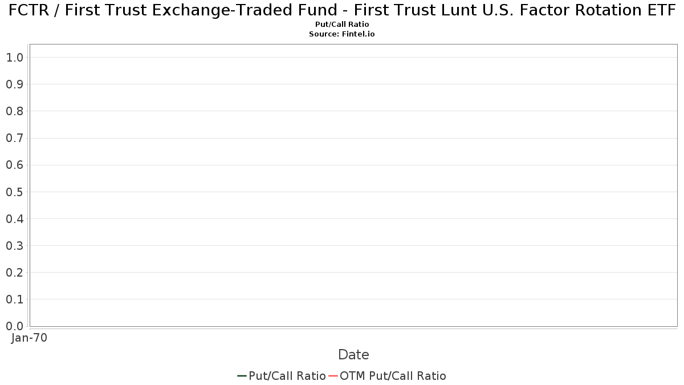Click the dark green Put/Call Ratio line swatch
The height and width of the screenshot is (385, 684).
(242, 376)
